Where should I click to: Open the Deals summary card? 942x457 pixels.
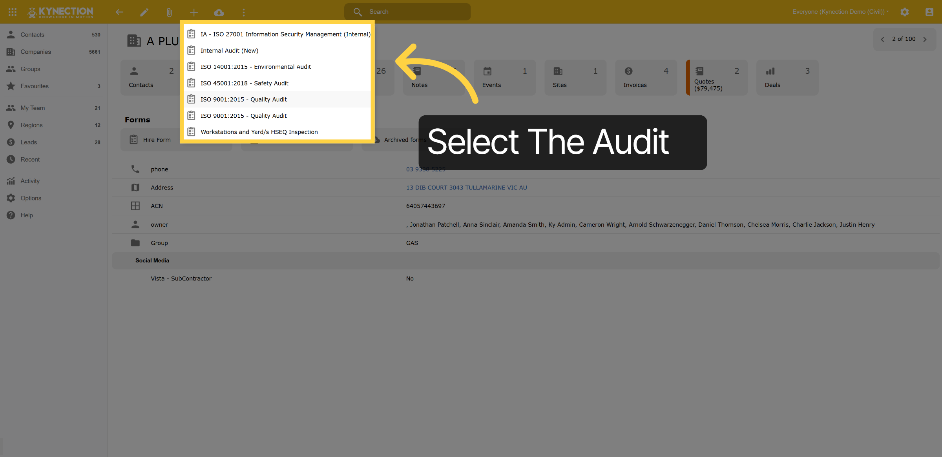[x=787, y=77]
